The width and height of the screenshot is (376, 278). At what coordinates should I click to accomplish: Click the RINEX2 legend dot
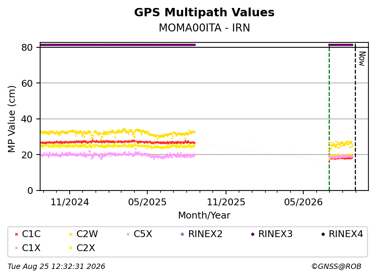pyautogui.click(x=182, y=234)
